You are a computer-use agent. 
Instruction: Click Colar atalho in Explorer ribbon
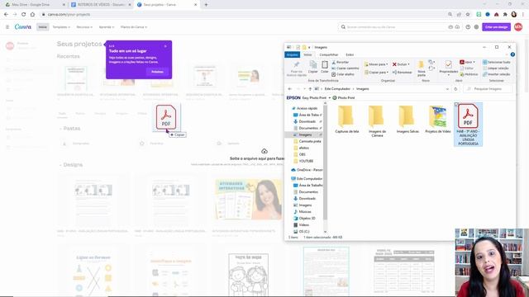(343, 74)
